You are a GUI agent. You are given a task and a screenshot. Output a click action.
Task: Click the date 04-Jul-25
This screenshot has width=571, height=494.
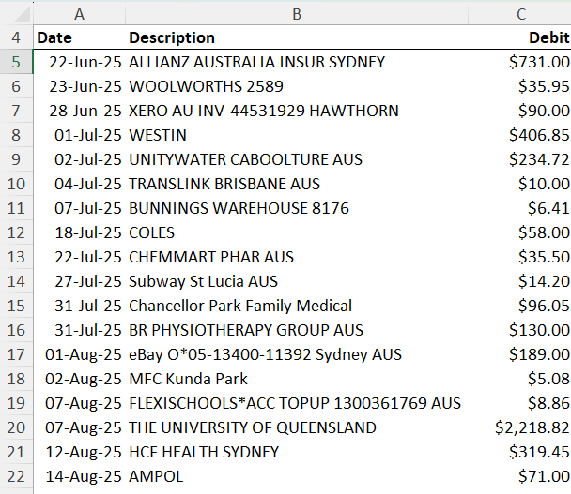tap(80, 184)
